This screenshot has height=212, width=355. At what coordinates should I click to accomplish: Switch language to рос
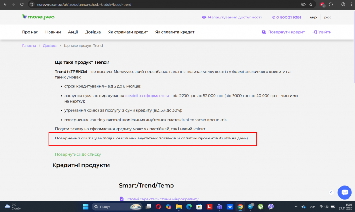tap(328, 18)
